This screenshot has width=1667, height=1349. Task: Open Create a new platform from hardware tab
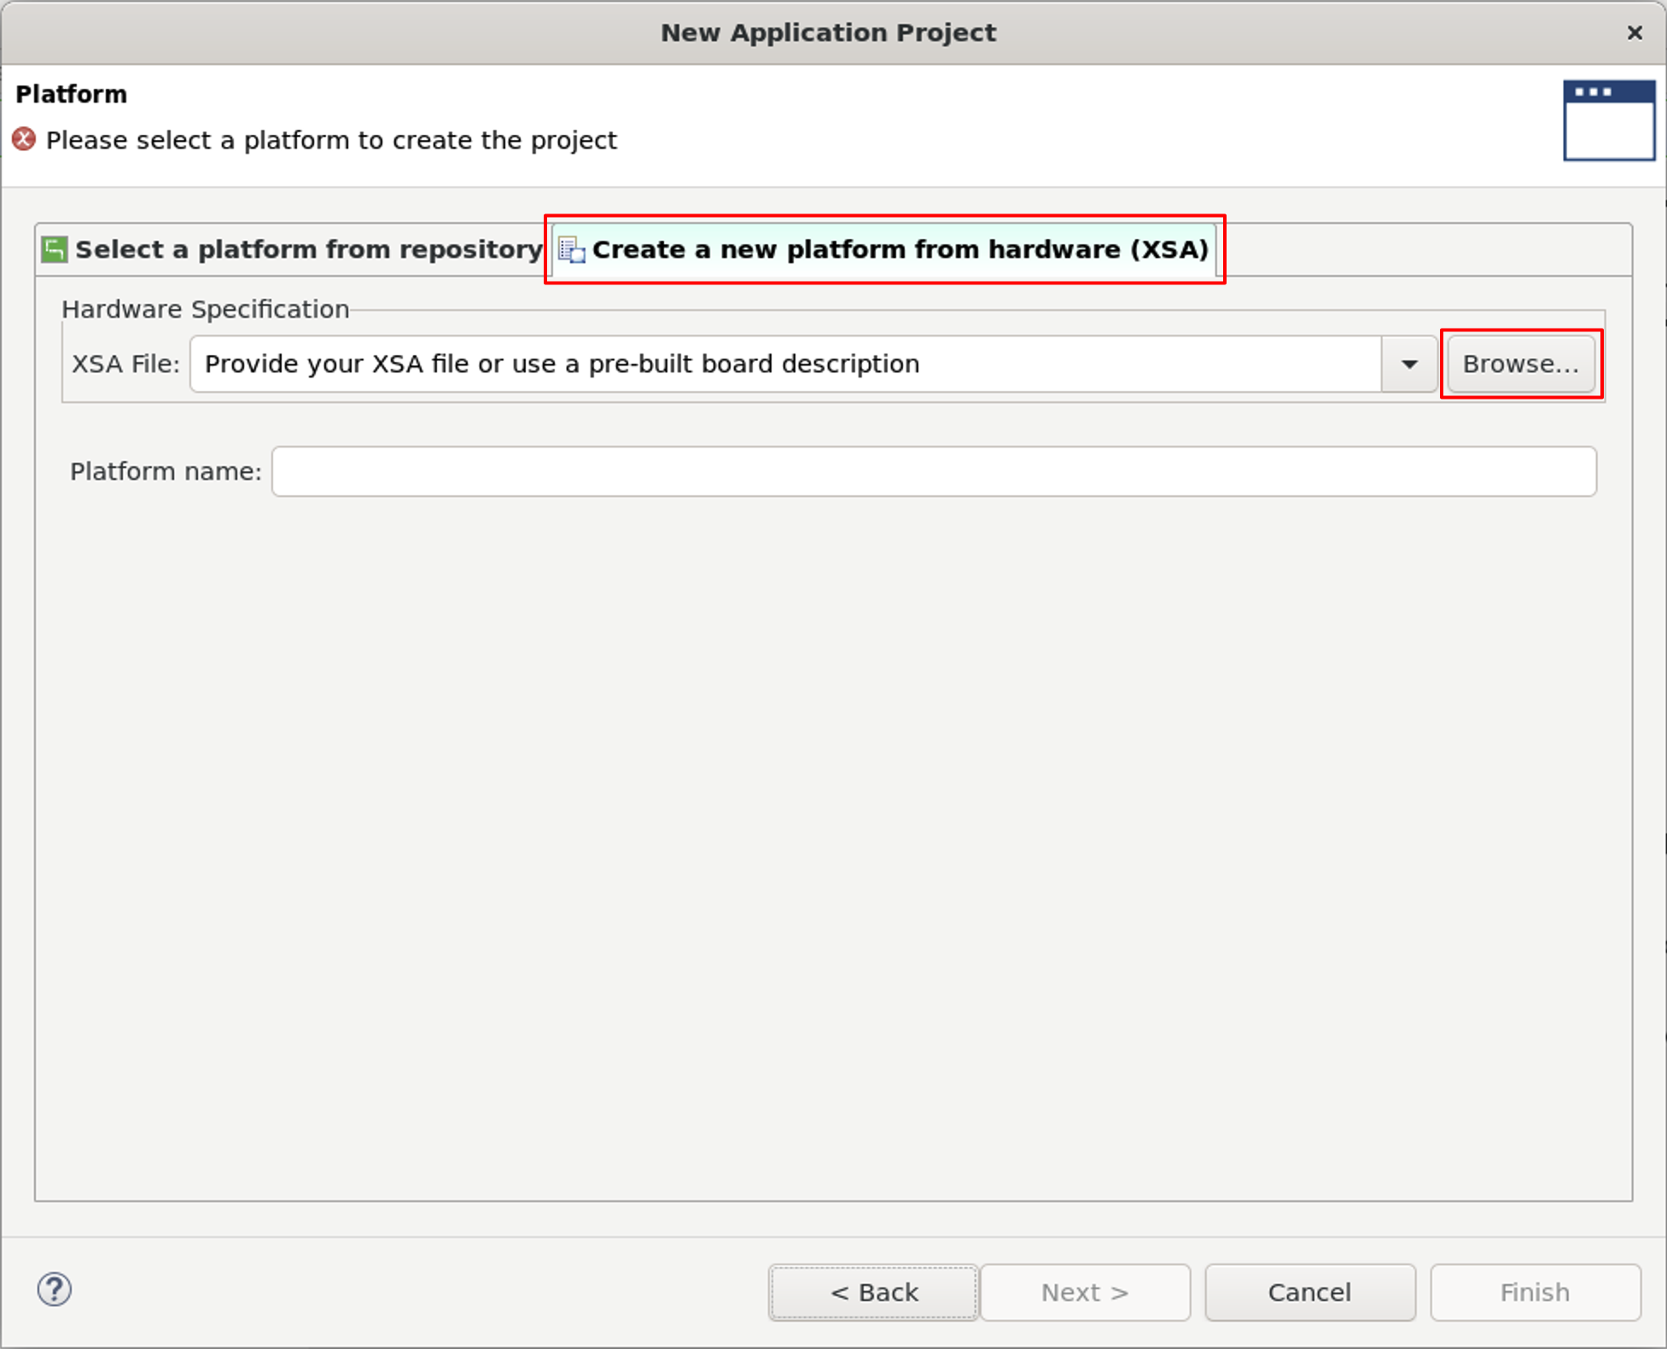(899, 249)
